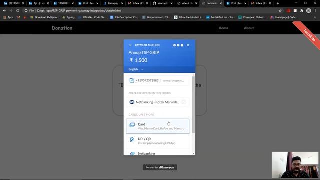This screenshot has height=180, width=320.
Task: Open the Gmail bookmark icon
Action: (x=18, y=17)
